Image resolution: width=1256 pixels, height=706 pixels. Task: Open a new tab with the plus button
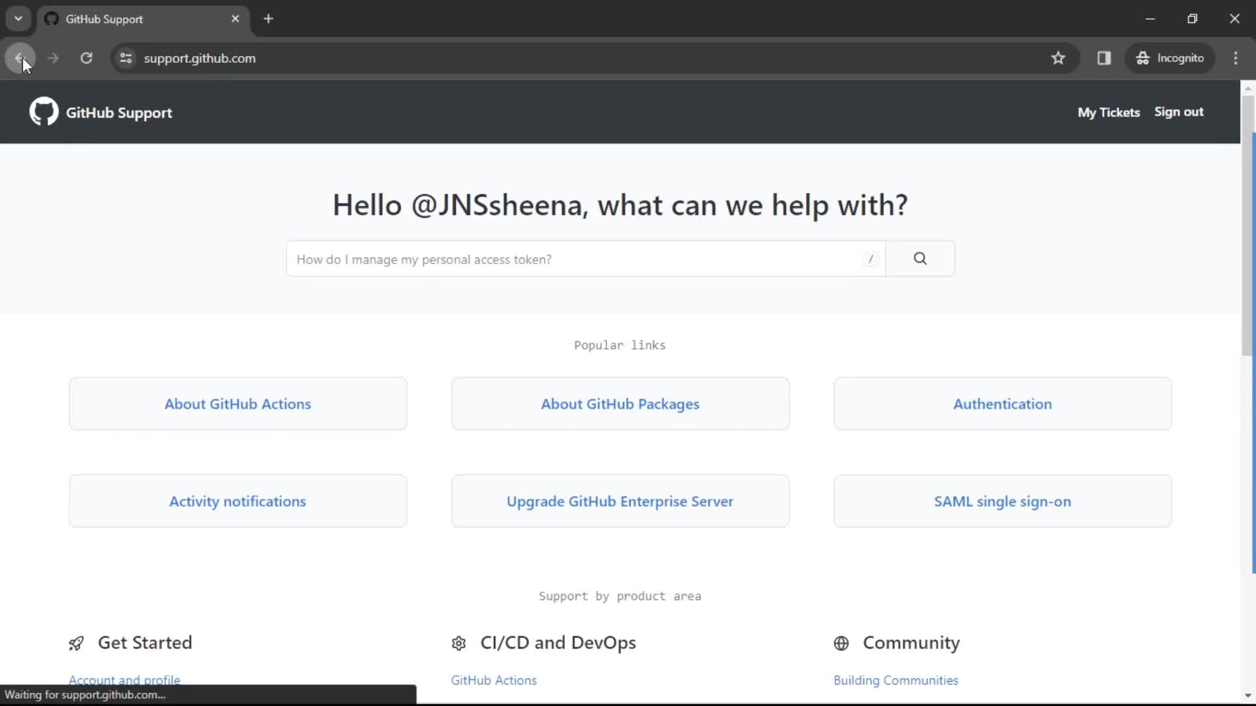(x=268, y=19)
